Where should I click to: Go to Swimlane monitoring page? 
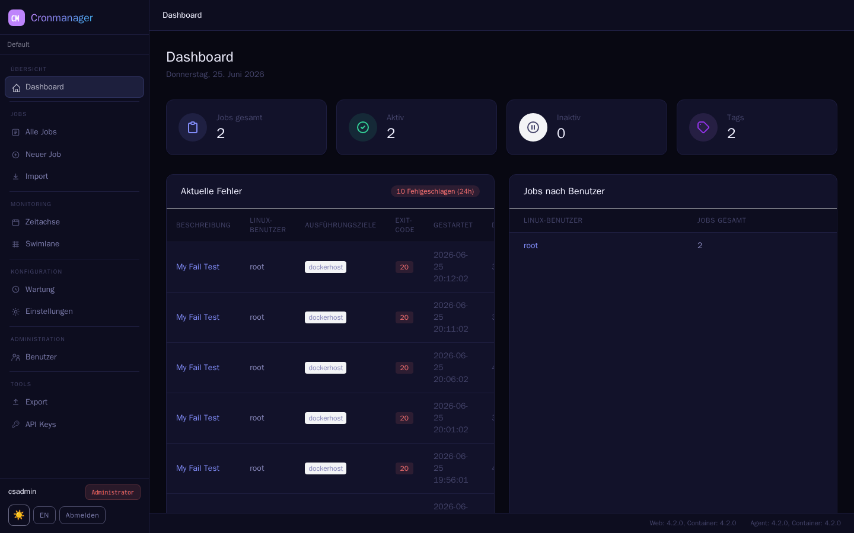point(74,244)
